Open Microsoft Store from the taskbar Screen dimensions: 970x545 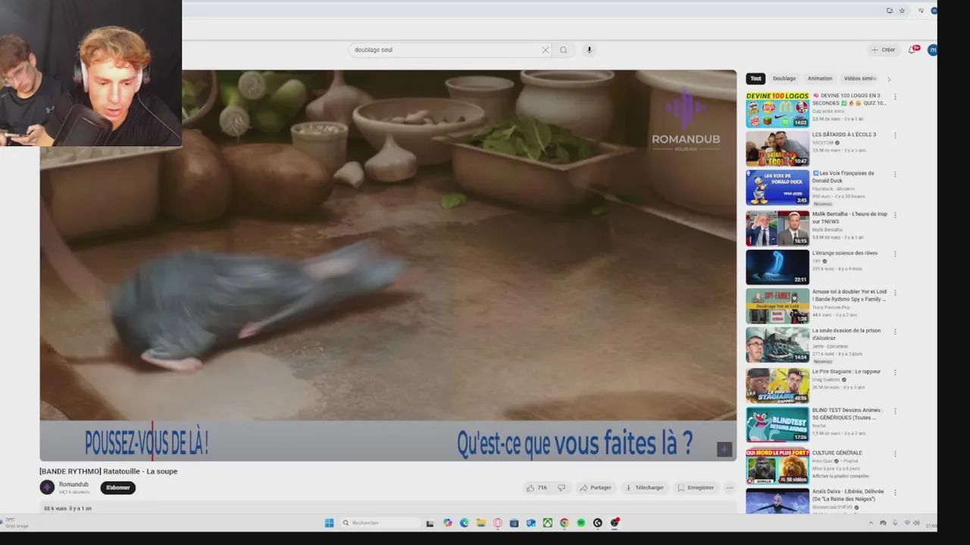click(x=515, y=523)
